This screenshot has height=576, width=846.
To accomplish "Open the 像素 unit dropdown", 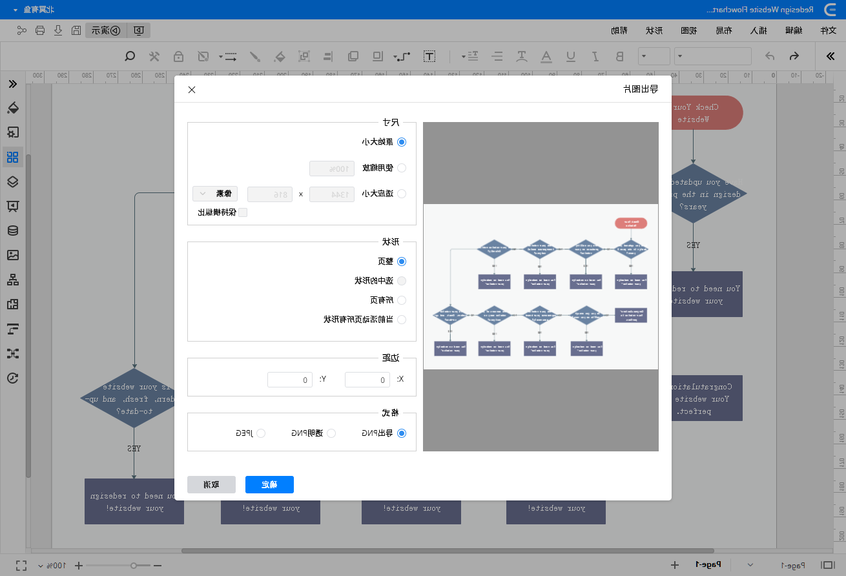I will [x=215, y=194].
